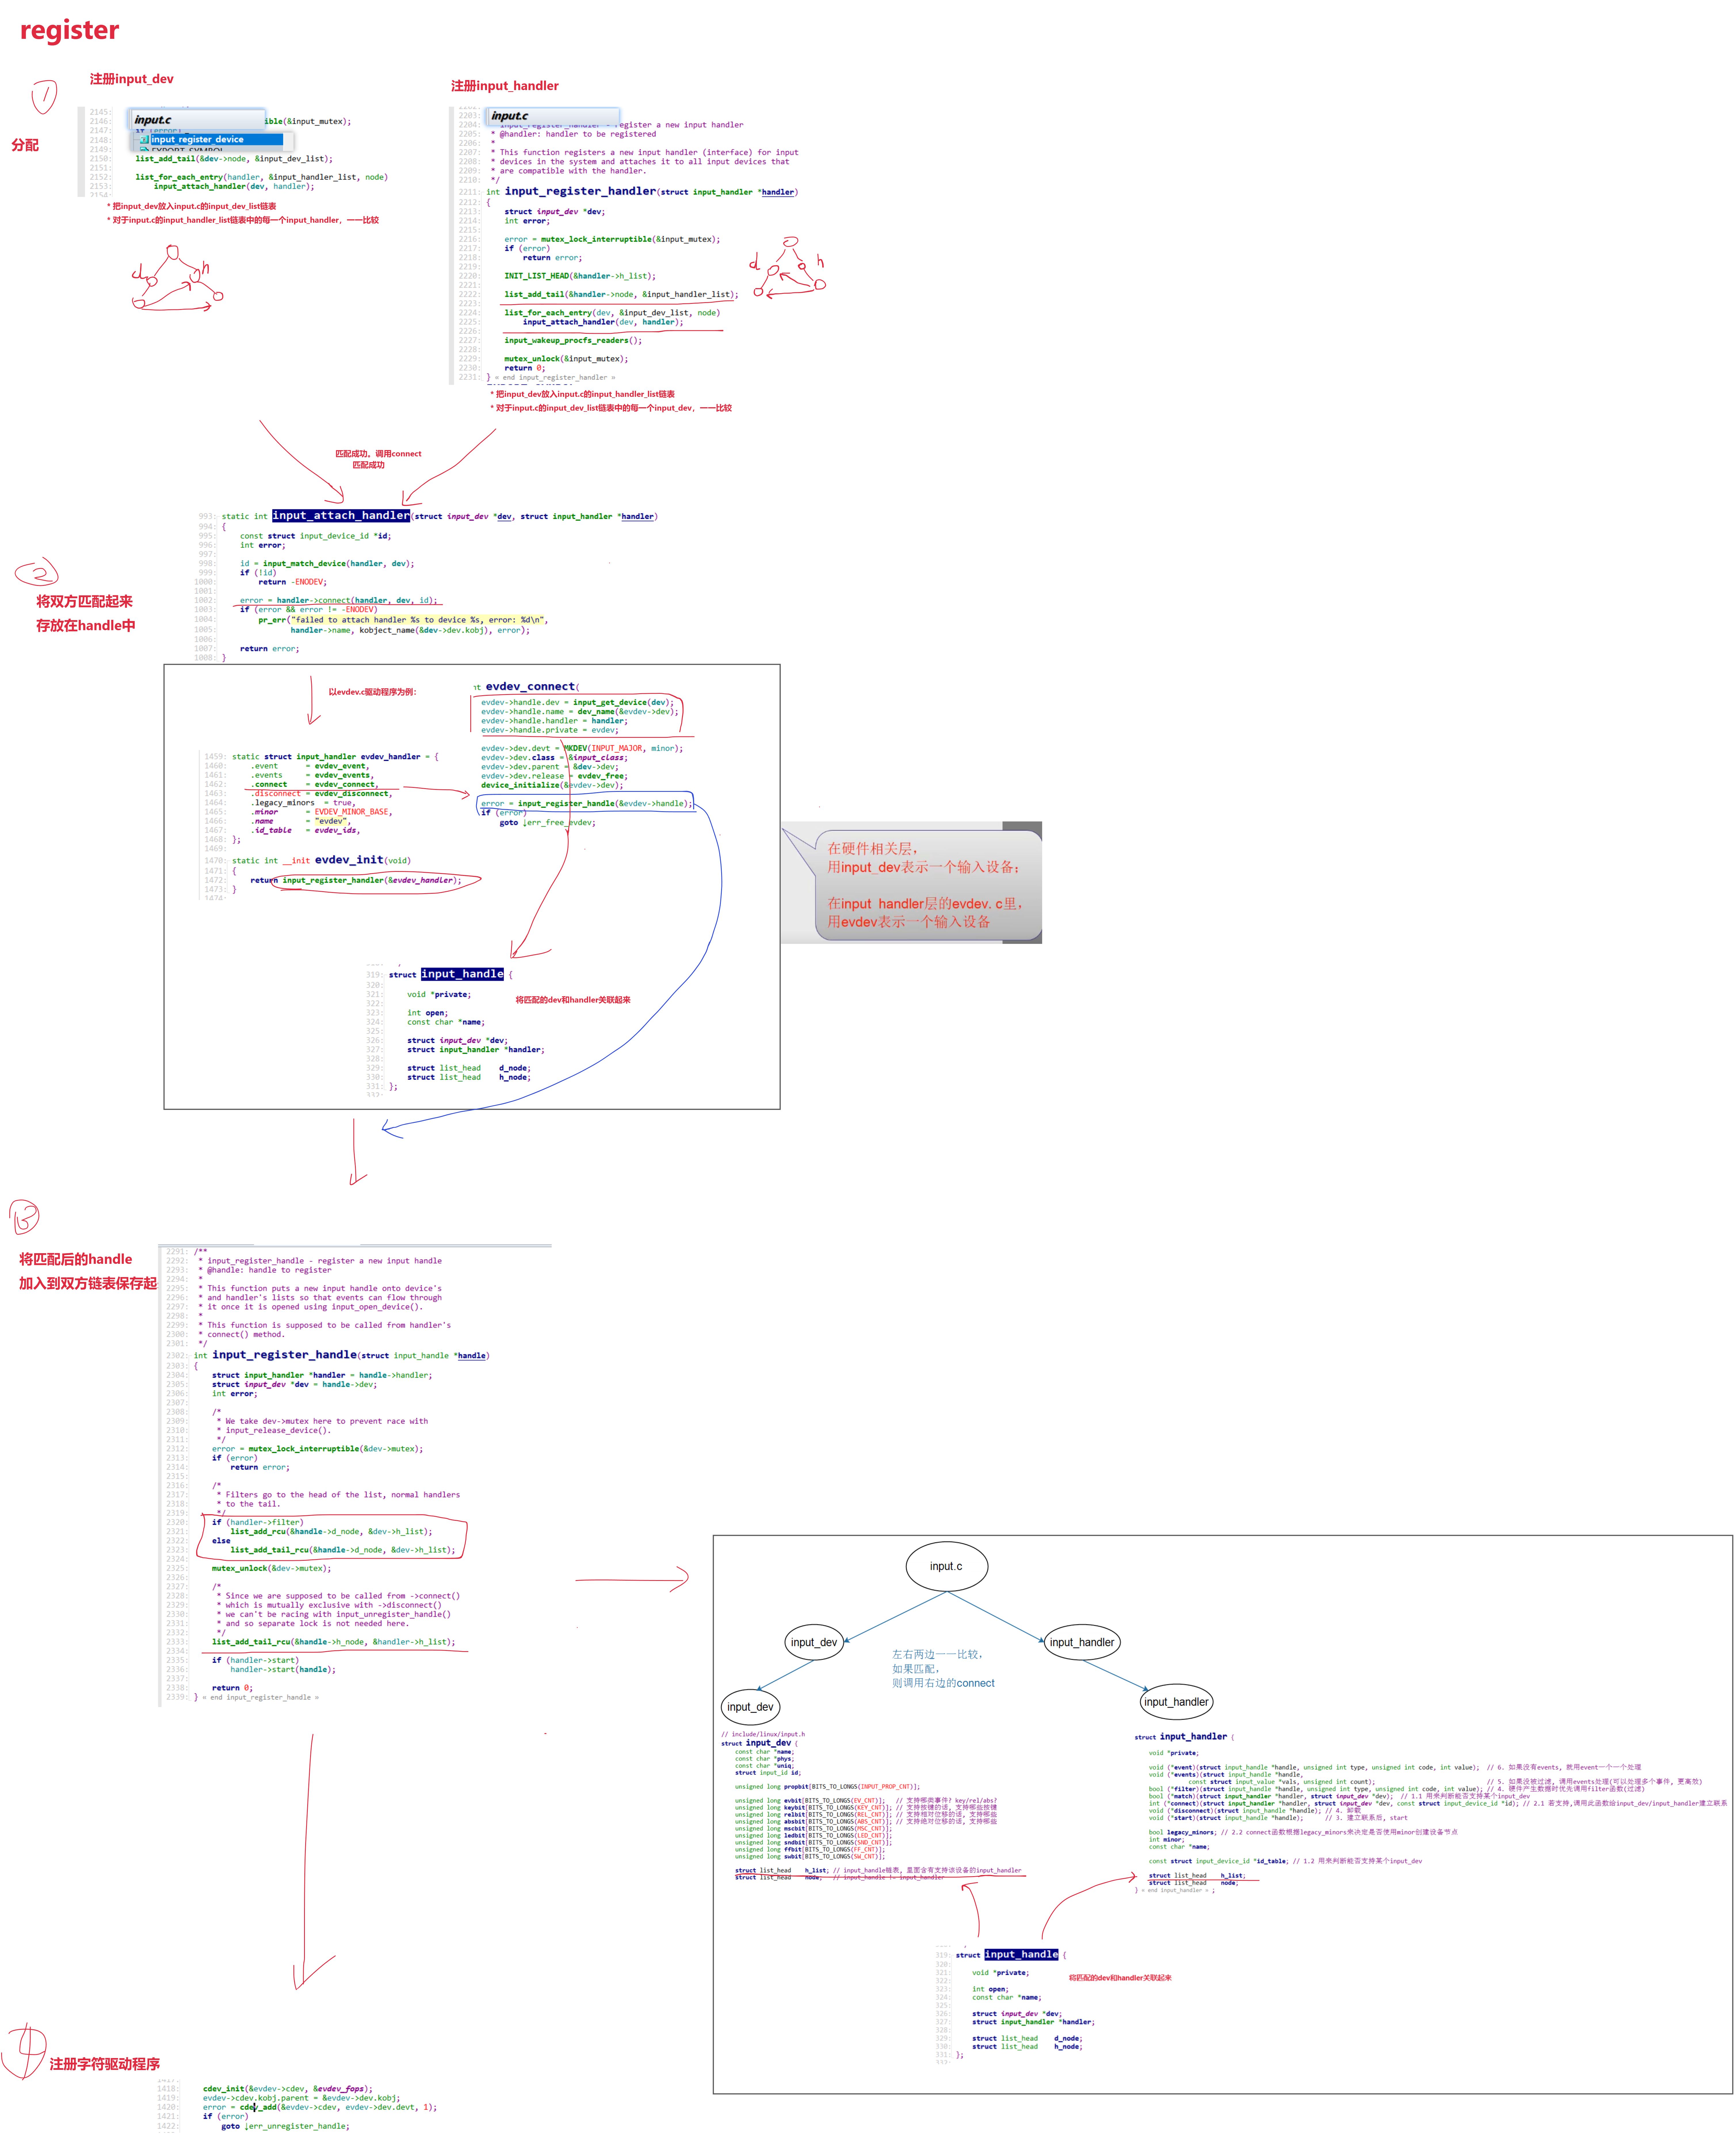Viewport: 1736px width, 2134px height.
Task: Click "return input_register_handler(&evdev_handler);" on line 1472
Action: coord(356,881)
